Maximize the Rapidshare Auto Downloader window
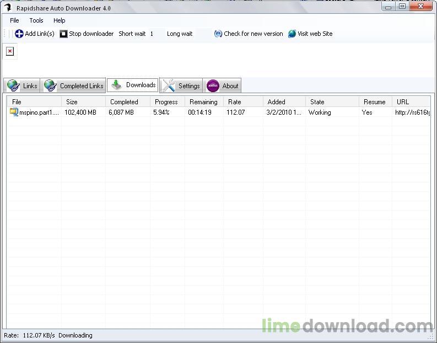437x343 pixels. 402,7
